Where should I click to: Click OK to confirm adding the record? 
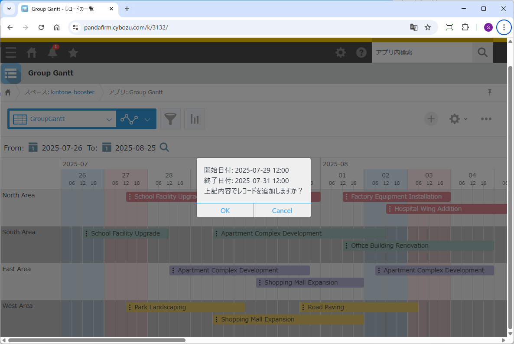225,210
